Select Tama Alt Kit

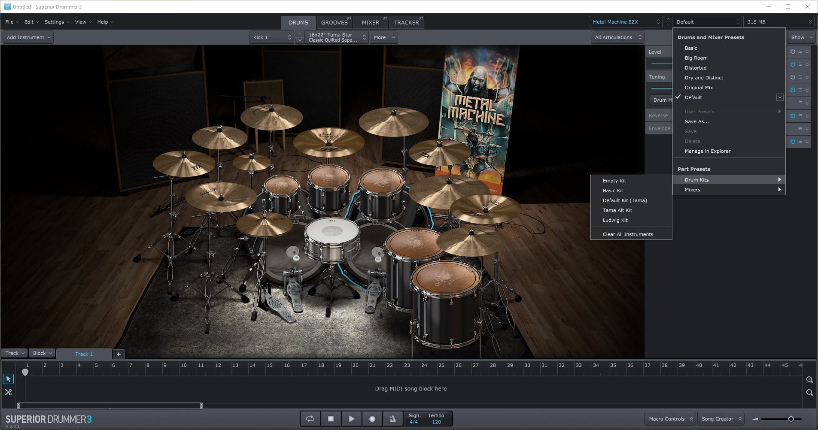pos(631,210)
